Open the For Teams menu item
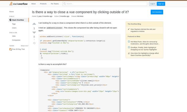The height and width of the screenshot is (112, 187). click(55, 4)
